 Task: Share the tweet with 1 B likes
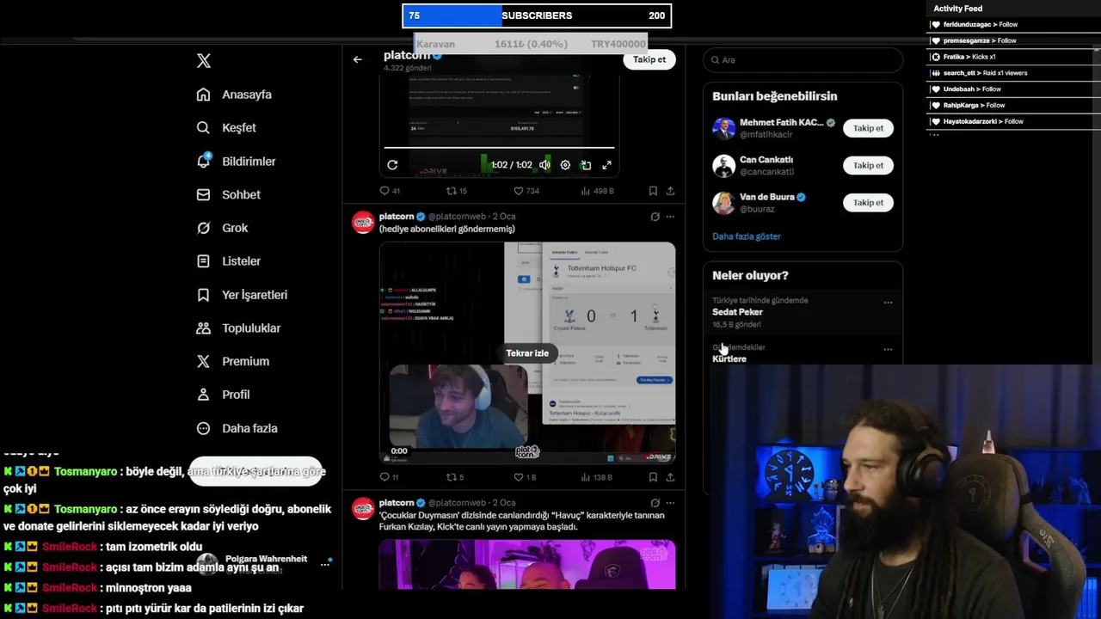coord(670,477)
